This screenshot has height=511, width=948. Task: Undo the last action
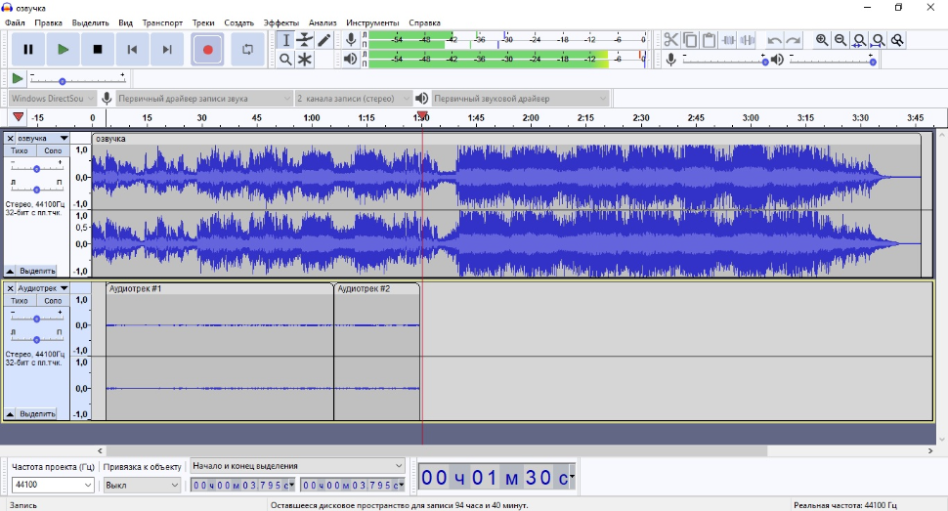[774, 40]
